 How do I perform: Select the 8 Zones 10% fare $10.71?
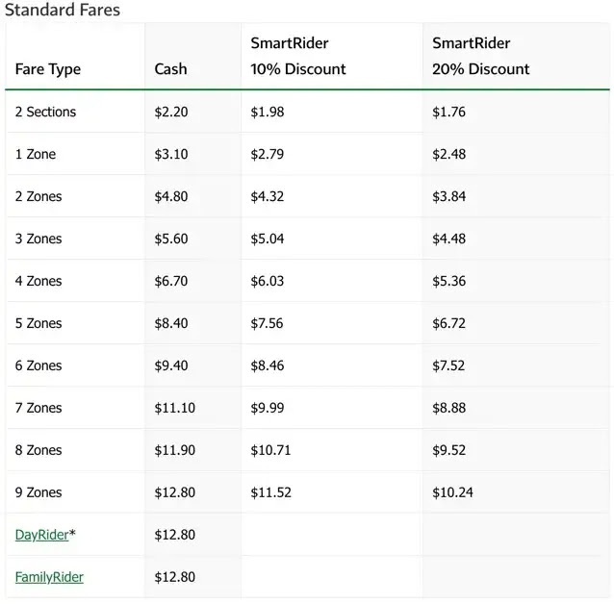(270, 450)
